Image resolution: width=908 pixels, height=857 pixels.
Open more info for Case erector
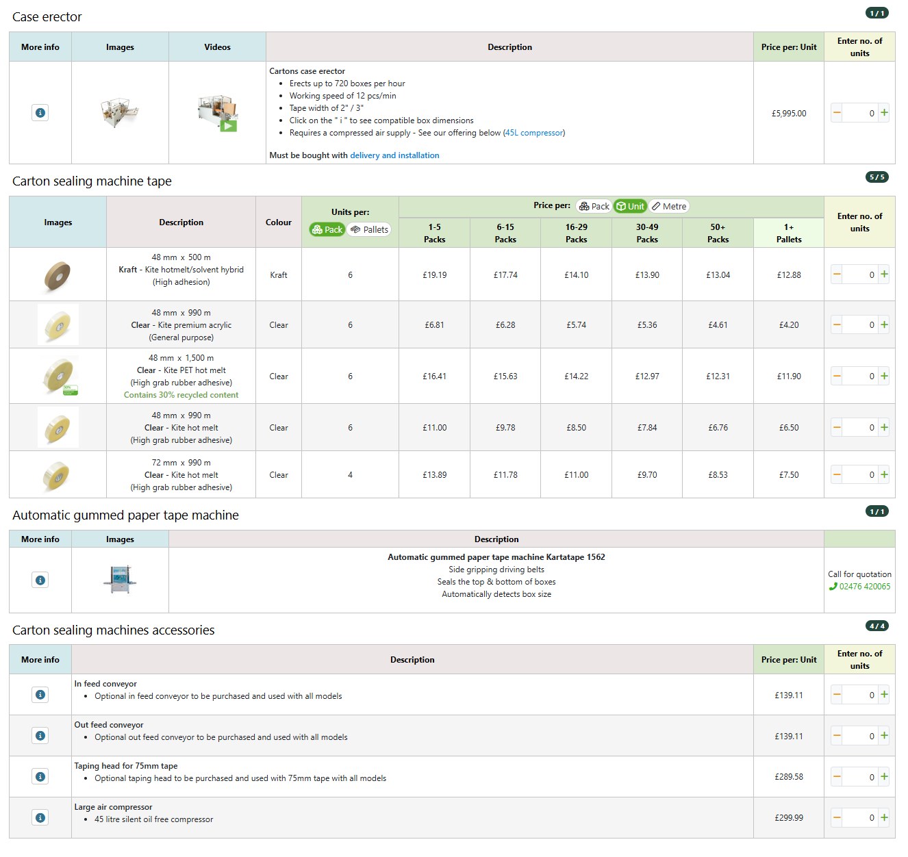click(x=40, y=113)
